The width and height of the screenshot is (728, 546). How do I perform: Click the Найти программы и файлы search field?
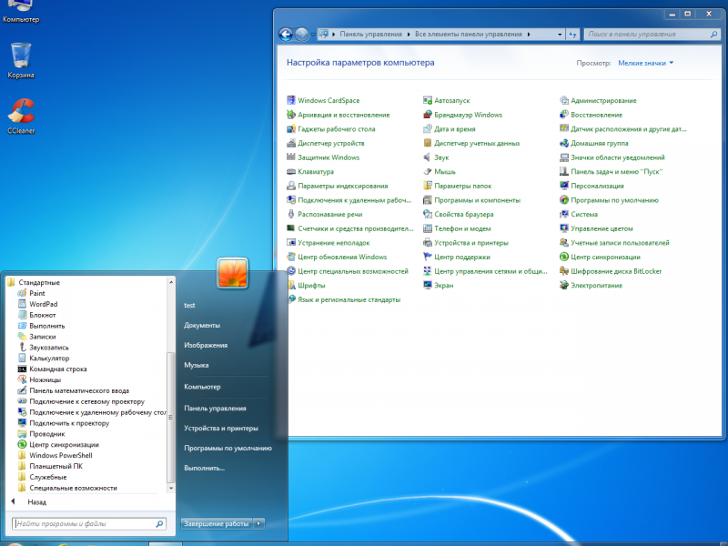pos(88,524)
